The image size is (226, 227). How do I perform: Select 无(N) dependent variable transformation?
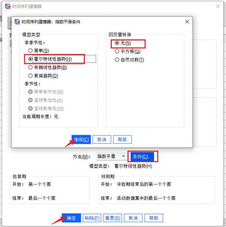click(x=123, y=43)
